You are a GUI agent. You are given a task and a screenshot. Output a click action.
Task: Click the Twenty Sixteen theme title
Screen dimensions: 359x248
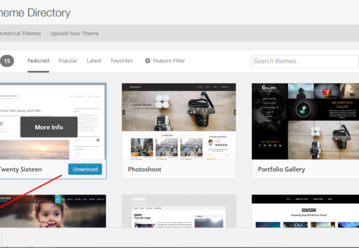tap(20, 169)
